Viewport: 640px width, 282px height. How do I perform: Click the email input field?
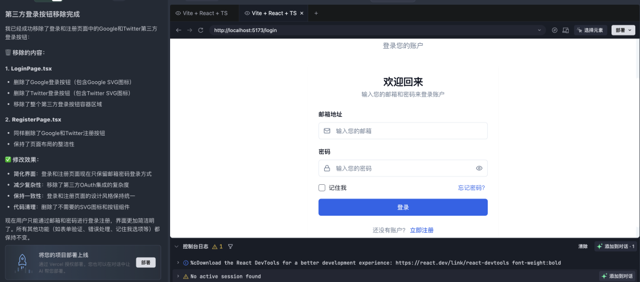click(403, 131)
